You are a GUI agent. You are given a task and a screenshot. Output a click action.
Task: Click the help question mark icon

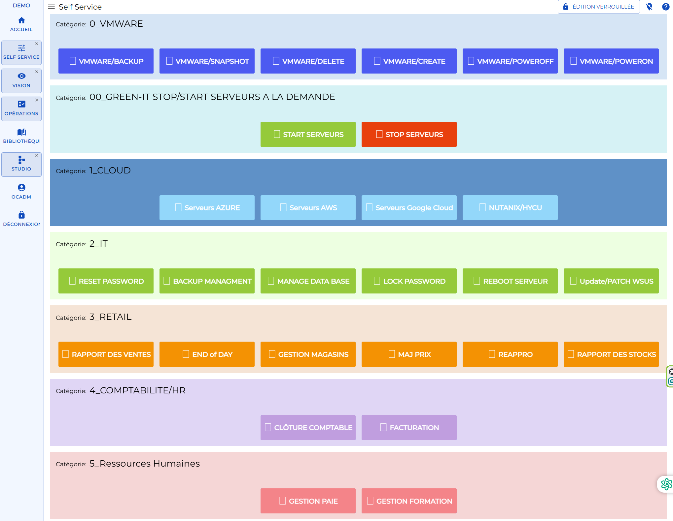(666, 7)
